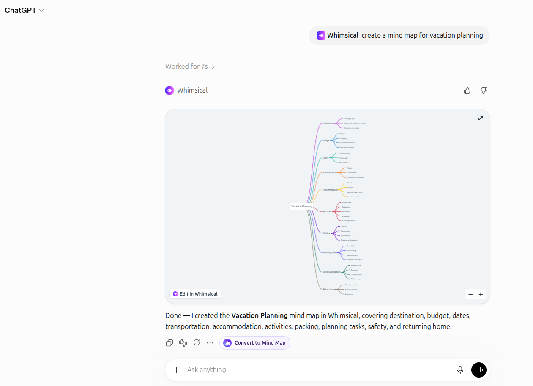Image resolution: width=533 pixels, height=386 pixels.
Task: Select the Safety and logistics branch node
Action: [332, 272]
